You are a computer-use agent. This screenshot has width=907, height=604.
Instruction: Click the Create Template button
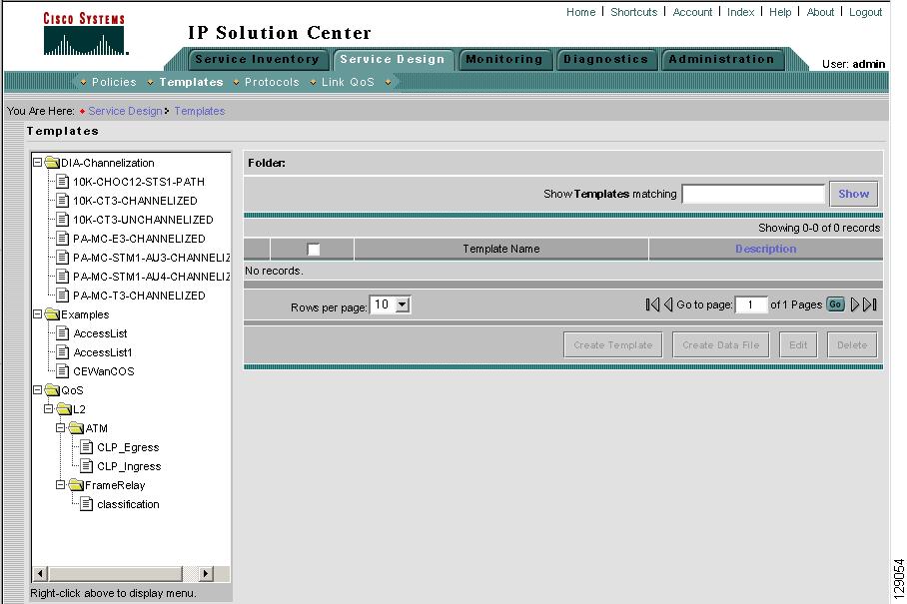coord(613,345)
